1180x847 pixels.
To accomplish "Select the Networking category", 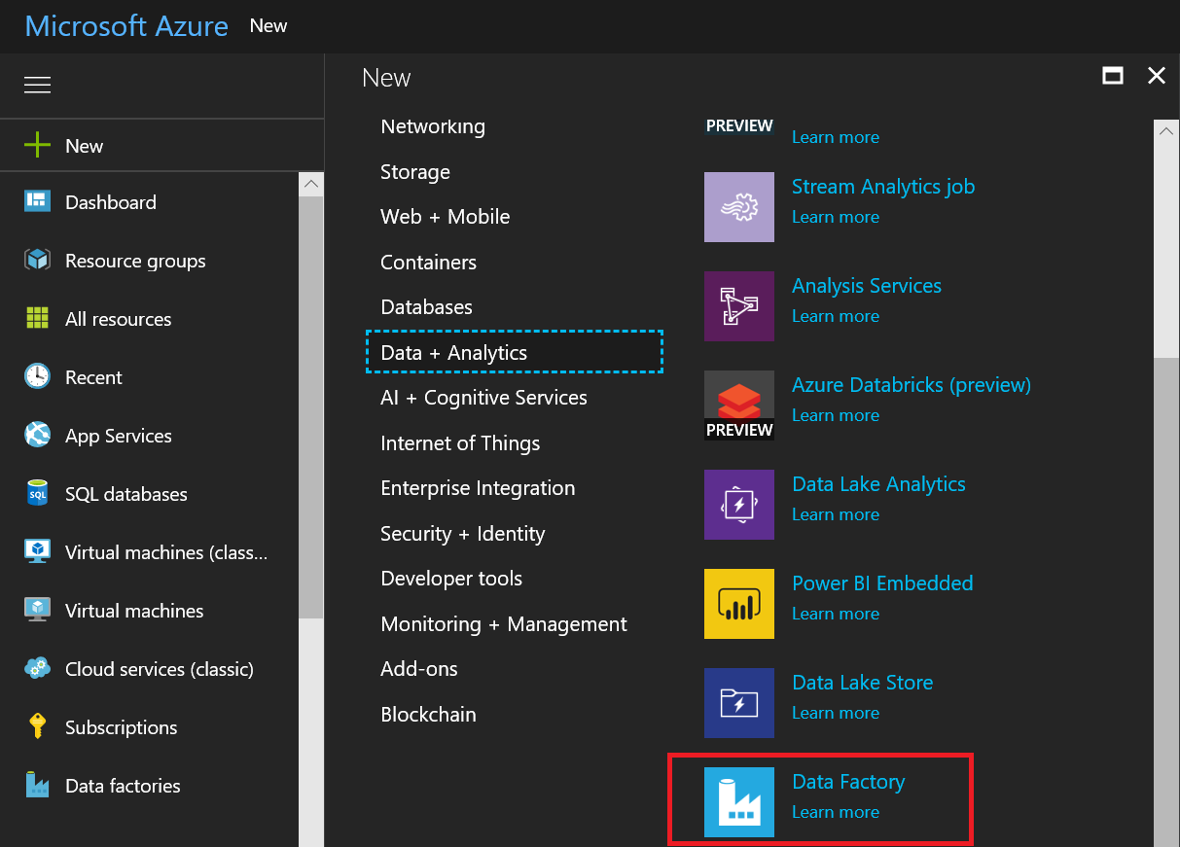I will [x=433, y=126].
